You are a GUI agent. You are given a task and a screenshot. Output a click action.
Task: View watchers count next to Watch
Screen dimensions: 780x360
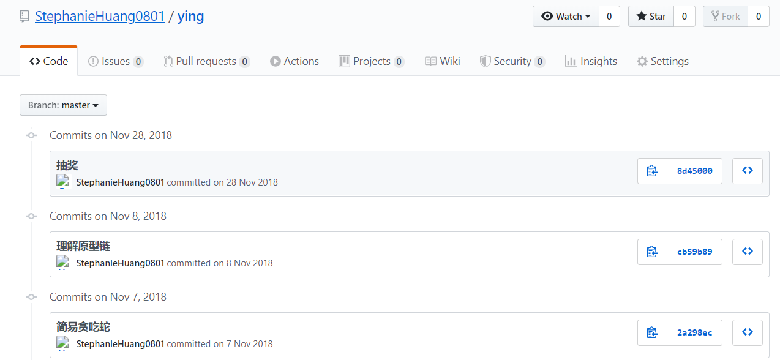click(609, 17)
